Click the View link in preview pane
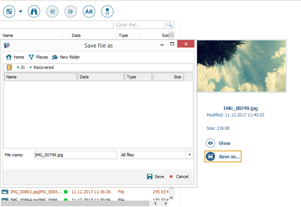This screenshot has width=301, height=207. (224, 143)
